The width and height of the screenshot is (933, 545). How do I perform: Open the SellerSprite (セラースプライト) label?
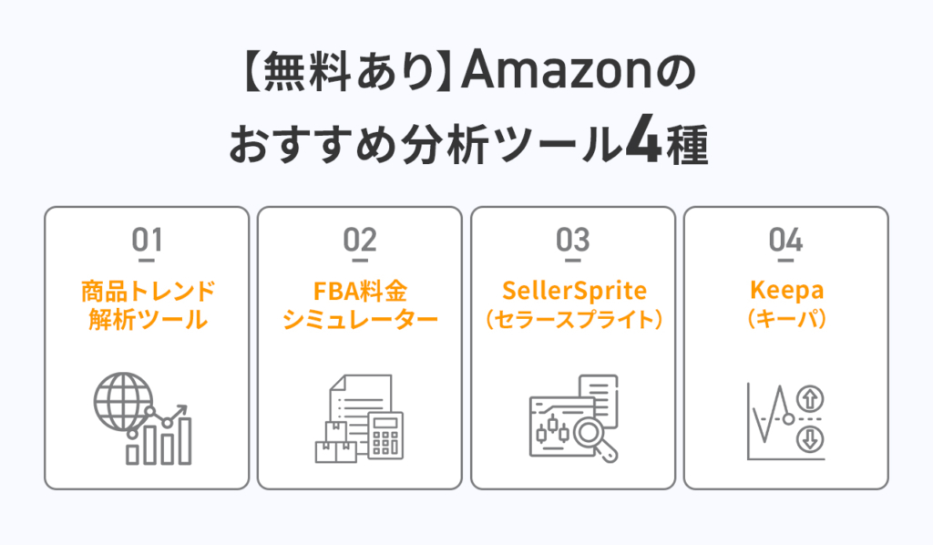tap(574, 304)
